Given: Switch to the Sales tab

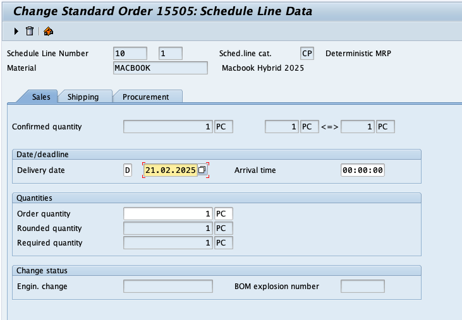Looking at the screenshot, I should point(41,97).
